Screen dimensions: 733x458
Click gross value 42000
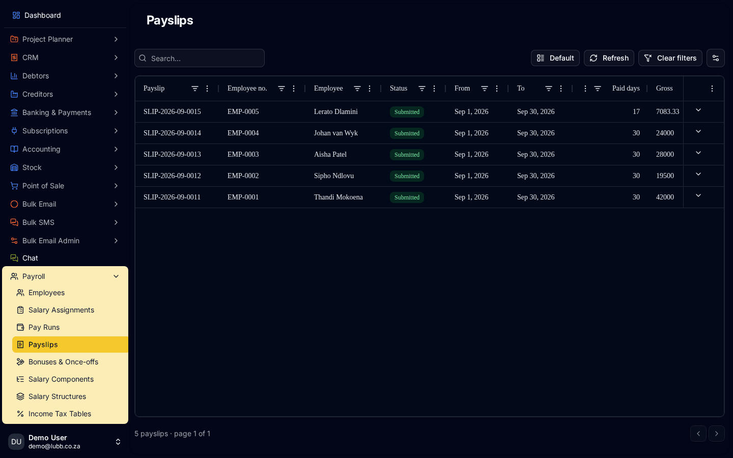click(665, 197)
